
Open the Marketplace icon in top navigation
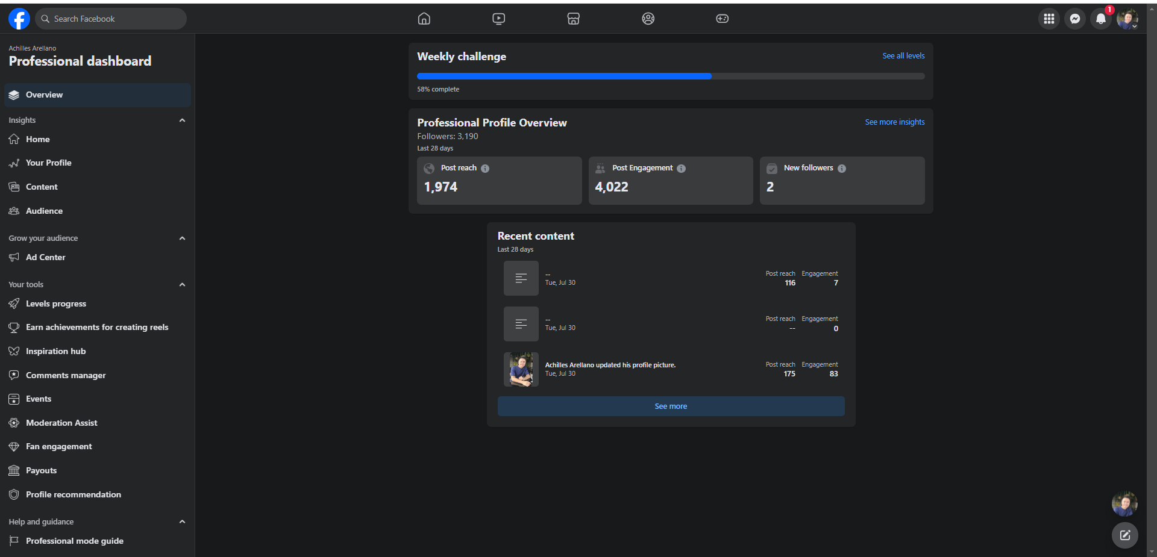574,19
